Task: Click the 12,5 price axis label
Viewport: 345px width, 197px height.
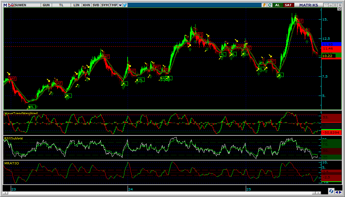Action: 326,38
